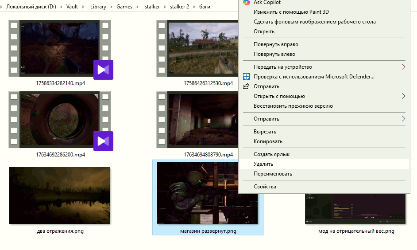
Task: Click the file name мод на отрицательный вес.png
Action: click(x=356, y=231)
